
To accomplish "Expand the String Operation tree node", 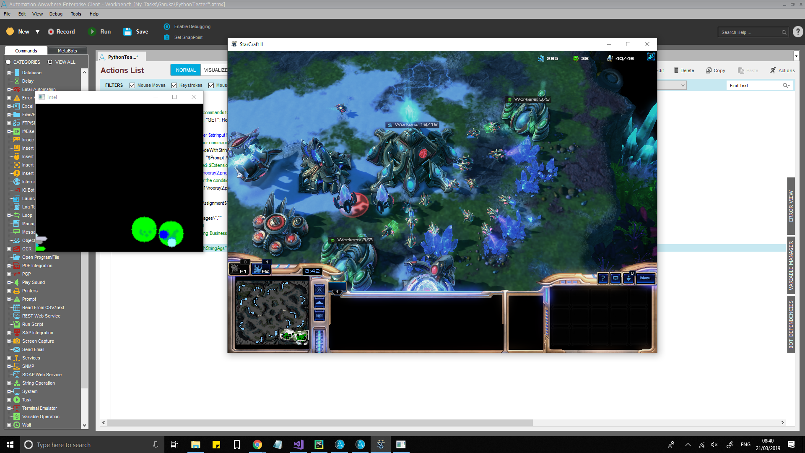I will point(9,383).
